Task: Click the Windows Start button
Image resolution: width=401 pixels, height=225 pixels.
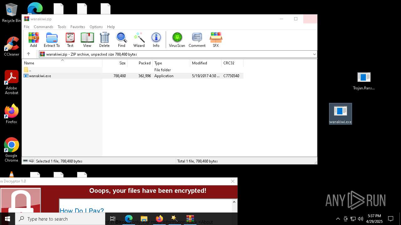Action: click(8, 219)
